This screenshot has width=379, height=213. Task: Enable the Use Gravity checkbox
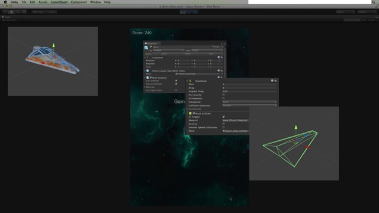pos(223,95)
